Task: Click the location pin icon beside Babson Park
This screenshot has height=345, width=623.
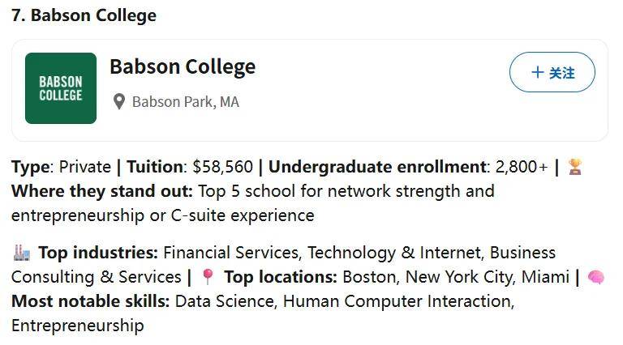Action: click(118, 102)
